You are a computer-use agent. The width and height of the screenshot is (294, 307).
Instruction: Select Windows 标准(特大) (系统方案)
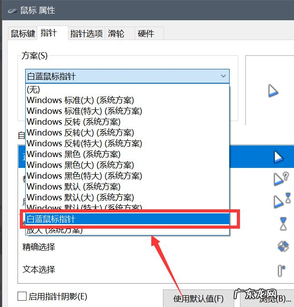click(x=127, y=111)
